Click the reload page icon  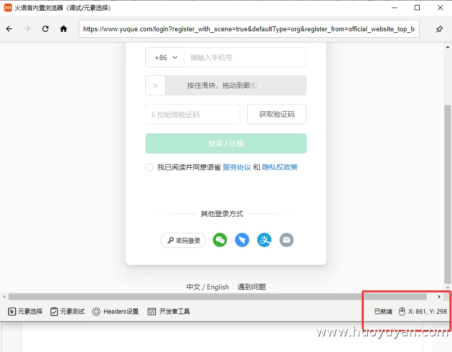click(45, 29)
